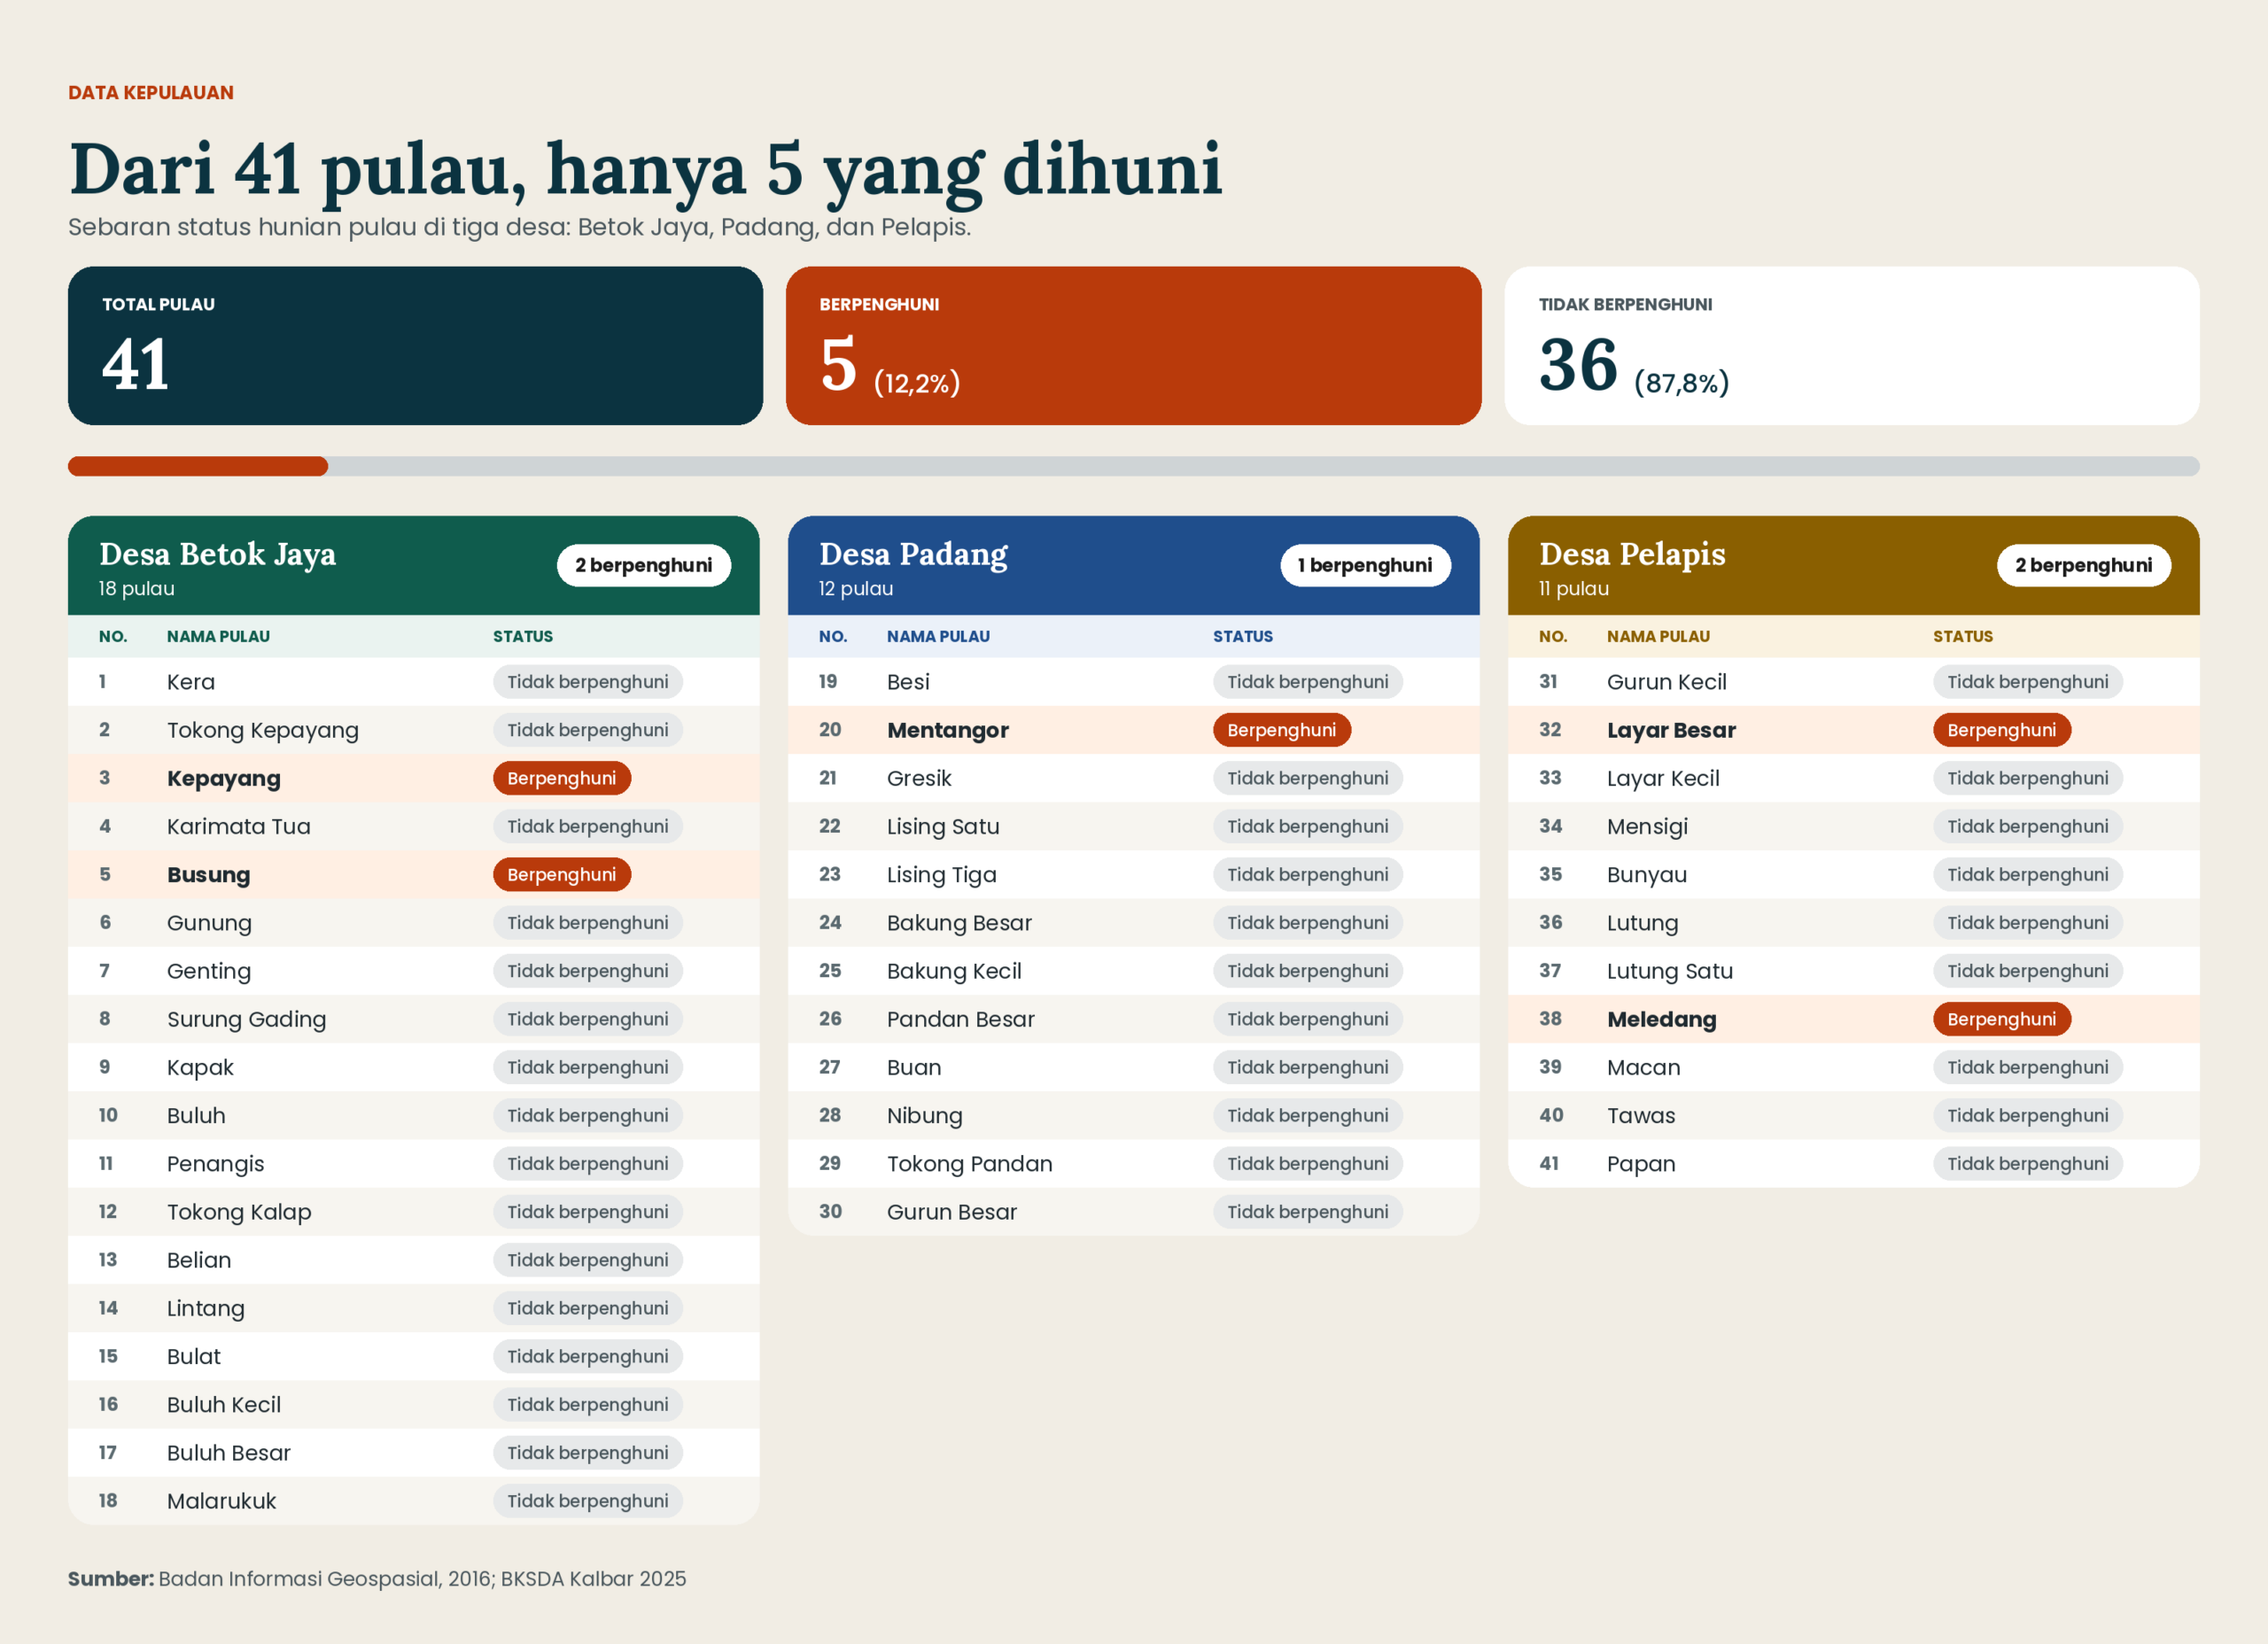Click NAMA PULAU column header in Betok Jaya
Viewport: 2268px width, 1644px height.
(x=218, y=636)
